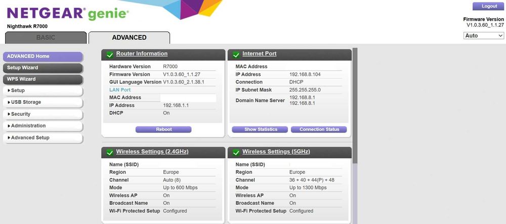506x224 pixels.
Task: Switch to the ADVANCED tab
Action: click(x=129, y=37)
